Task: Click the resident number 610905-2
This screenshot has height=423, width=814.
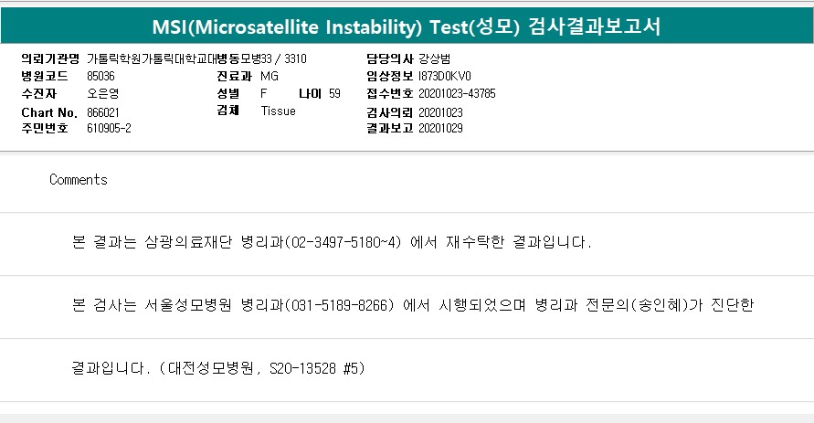Action: [x=109, y=129]
